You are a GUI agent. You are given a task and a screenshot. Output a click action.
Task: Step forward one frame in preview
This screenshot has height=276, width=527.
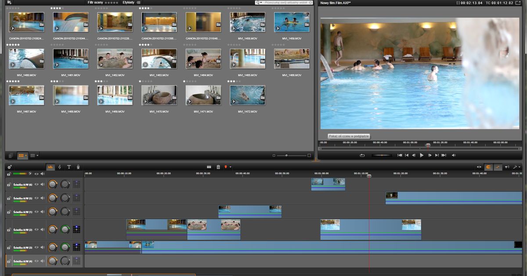pyautogui.click(x=430, y=155)
